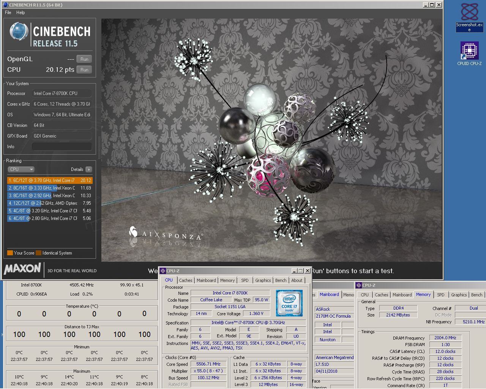This screenshot has width=486, height=389.
Task: Open the Help menu
Action: point(21,13)
